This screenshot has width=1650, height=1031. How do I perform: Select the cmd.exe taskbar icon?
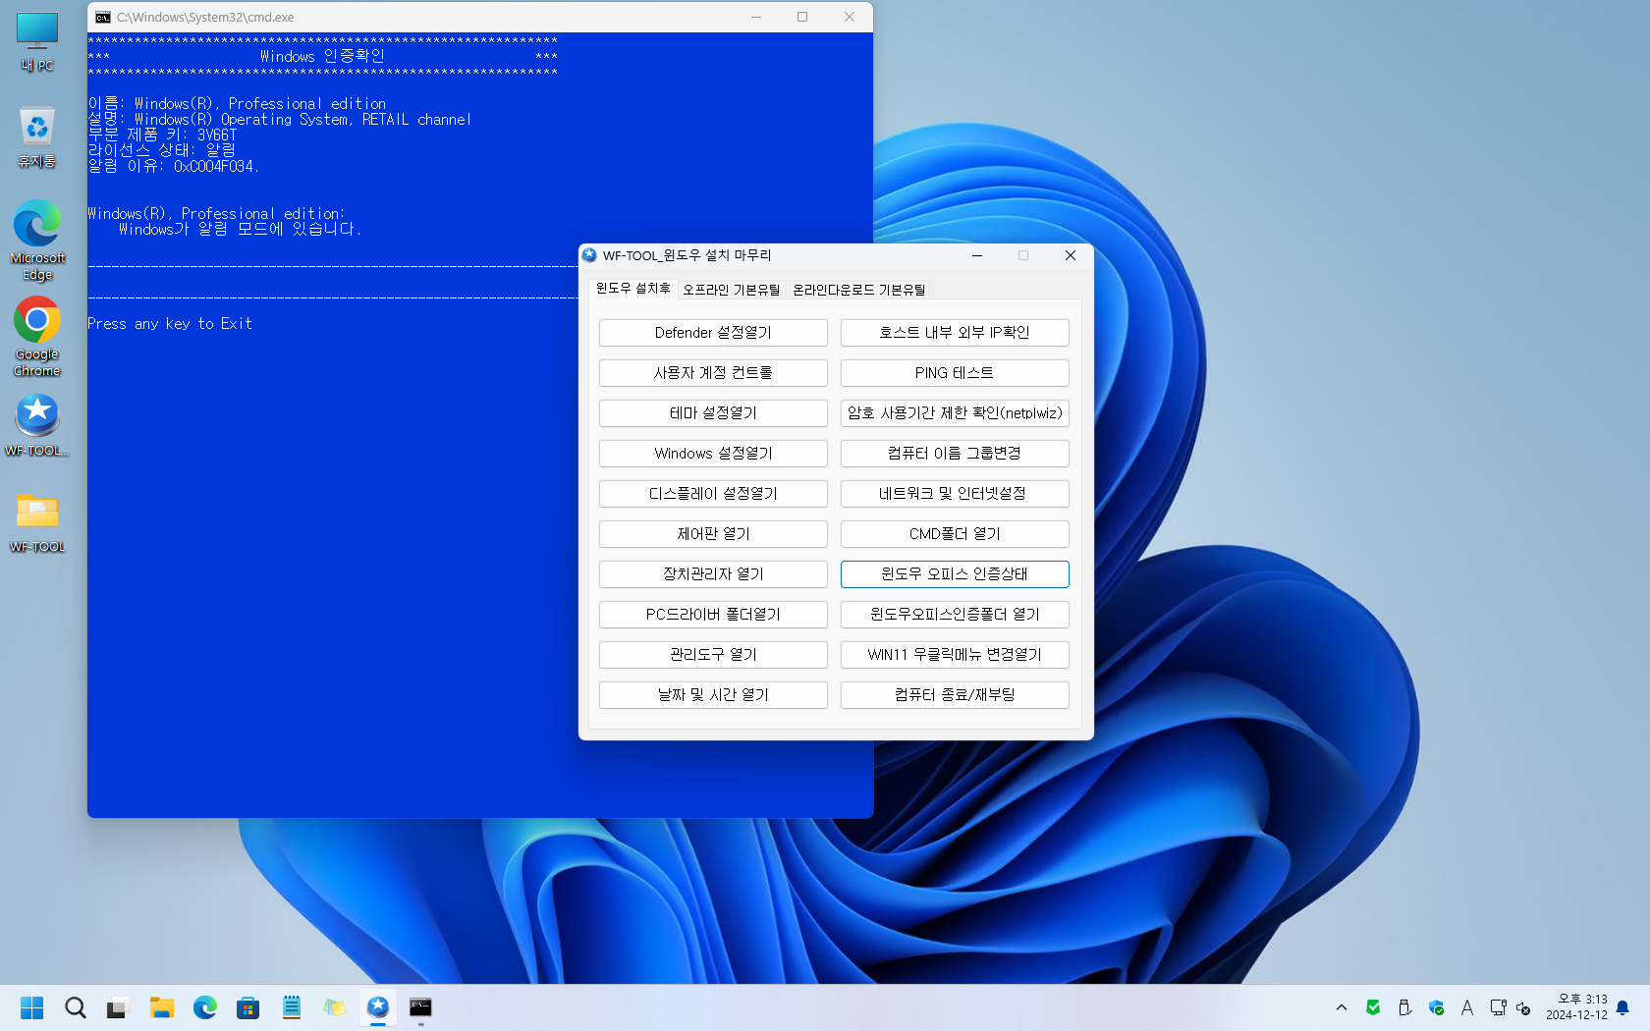click(420, 1007)
